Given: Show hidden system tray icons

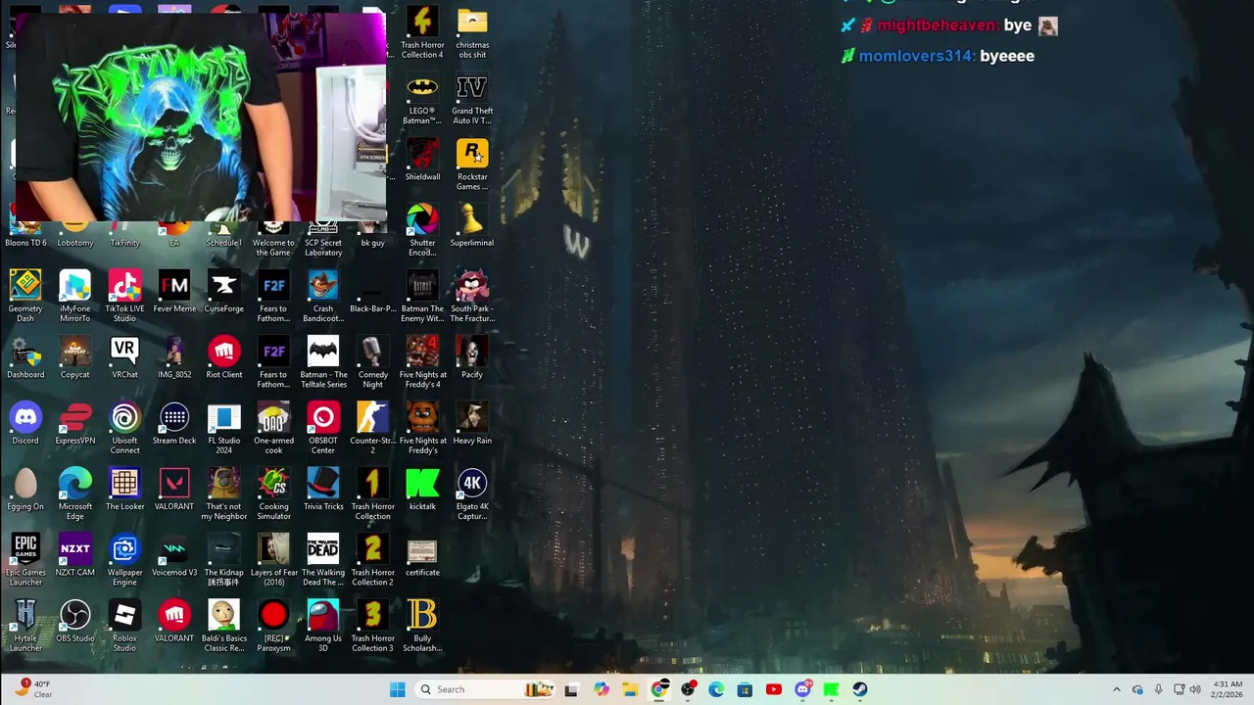Looking at the screenshot, I should click(1116, 689).
